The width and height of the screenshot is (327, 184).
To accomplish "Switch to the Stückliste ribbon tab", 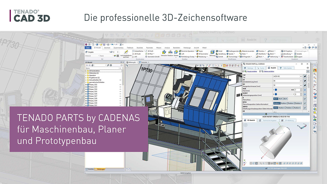I will tap(139, 48).
